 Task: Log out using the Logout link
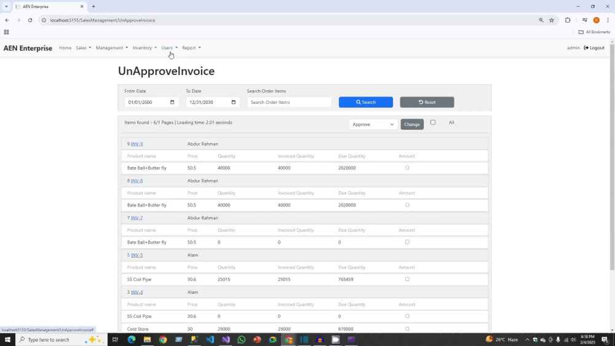594,48
